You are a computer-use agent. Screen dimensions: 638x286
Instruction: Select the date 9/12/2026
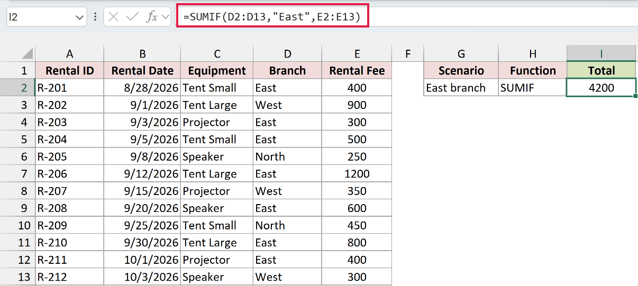142,174
